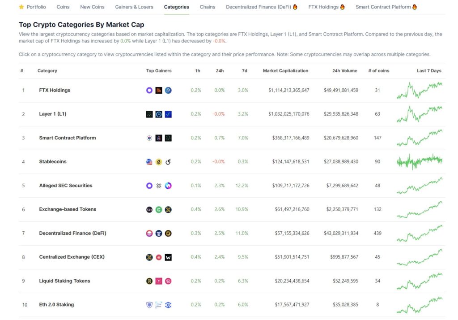Viewport: 458px width, 320px height.
Task: Open the Layer 1 (L1) category
Action: click(x=53, y=114)
